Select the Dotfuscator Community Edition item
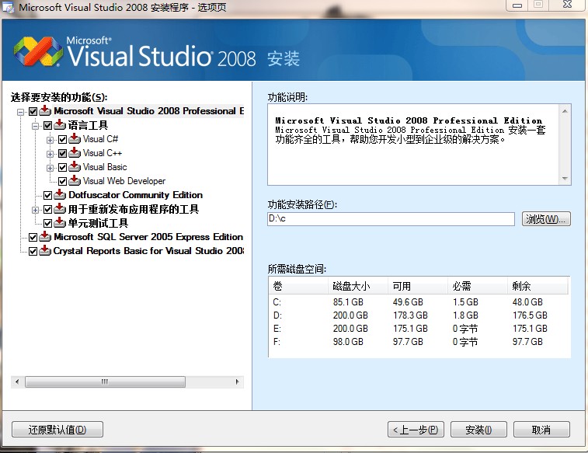588x453 pixels. (135, 195)
